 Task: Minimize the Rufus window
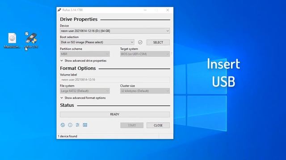pyautogui.click(x=145, y=10)
